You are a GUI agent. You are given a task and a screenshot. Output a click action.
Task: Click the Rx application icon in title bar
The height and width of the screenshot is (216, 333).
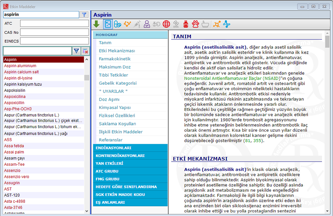coord(6,7)
